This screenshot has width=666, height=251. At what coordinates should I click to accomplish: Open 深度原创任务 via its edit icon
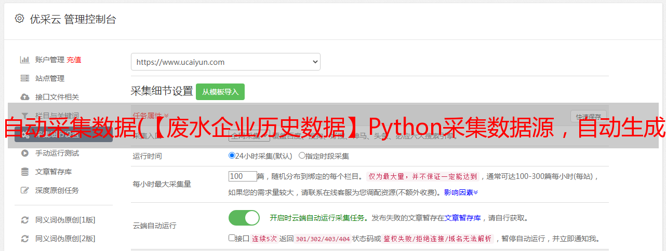coord(24,190)
